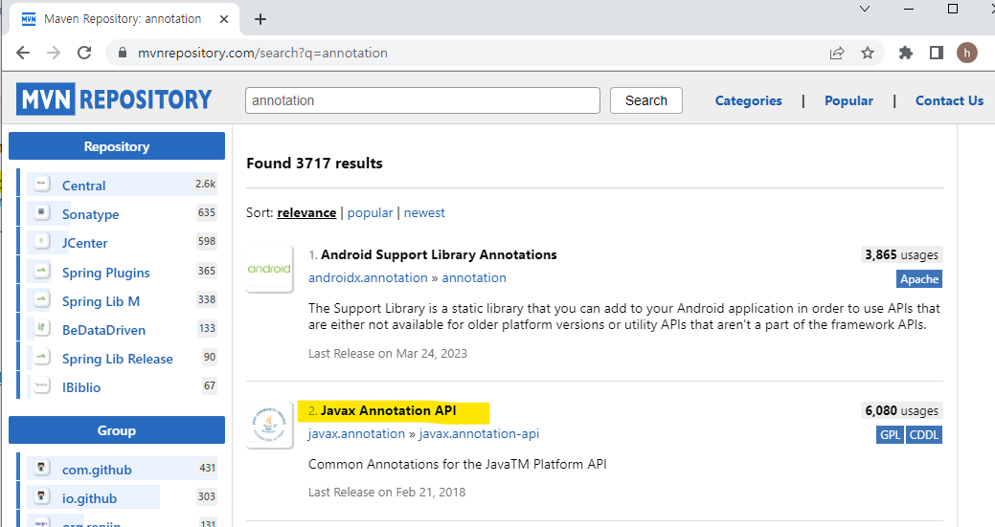Filter by Spring Lib M repository
This screenshot has height=527, width=995.
point(101,301)
